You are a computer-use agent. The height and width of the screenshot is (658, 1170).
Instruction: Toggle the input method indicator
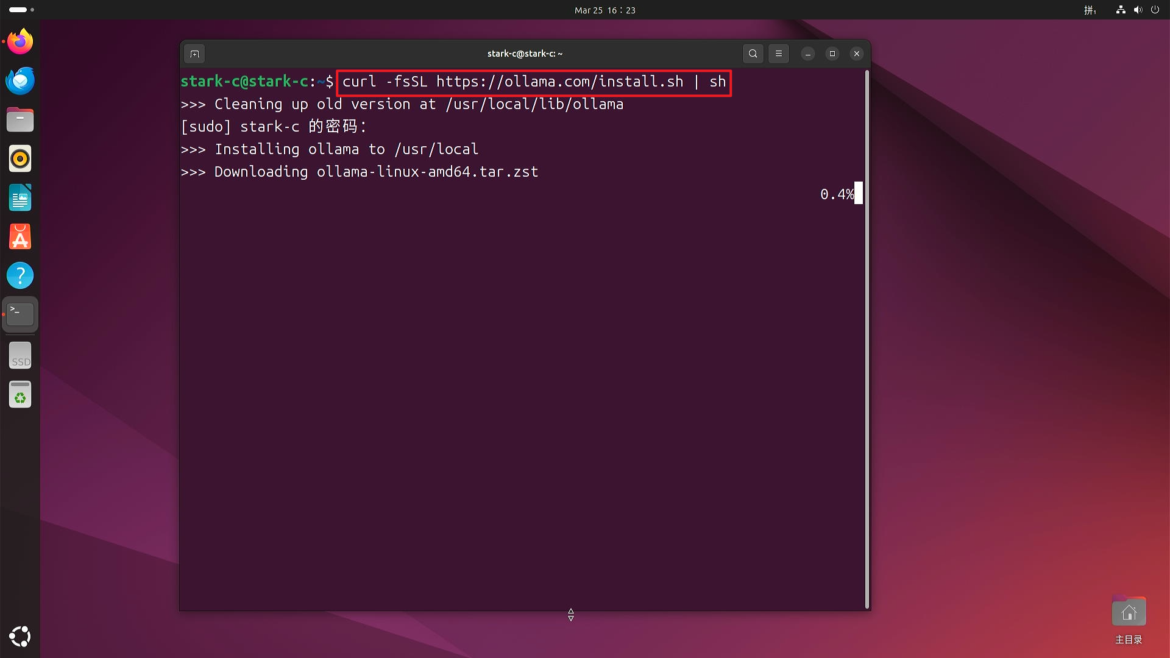point(1090,10)
